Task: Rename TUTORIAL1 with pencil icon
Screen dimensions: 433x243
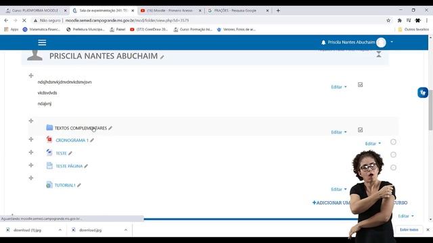Action: point(79,185)
